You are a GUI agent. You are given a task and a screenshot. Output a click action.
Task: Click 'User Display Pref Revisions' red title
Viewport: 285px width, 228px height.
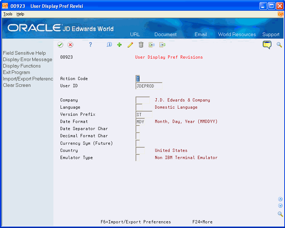coord(169,57)
